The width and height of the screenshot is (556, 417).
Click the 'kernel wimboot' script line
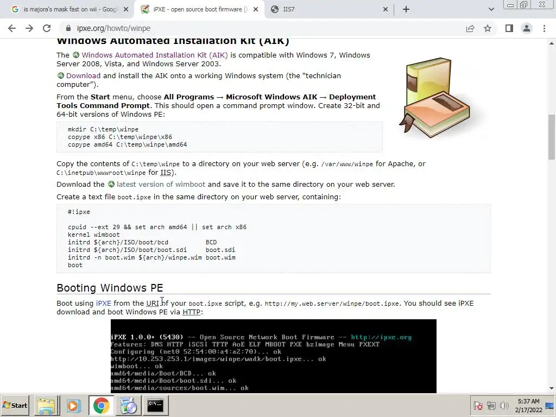(x=94, y=235)
